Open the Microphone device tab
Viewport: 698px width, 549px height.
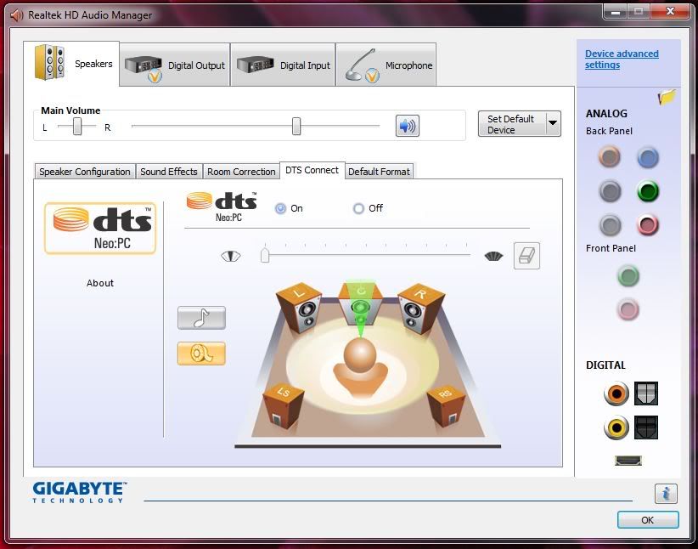(x=388, y=65)
